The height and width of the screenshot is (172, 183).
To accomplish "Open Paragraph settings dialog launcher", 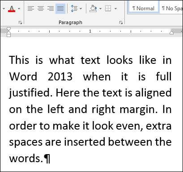I will pyautogui.click(x=121, y=23).
